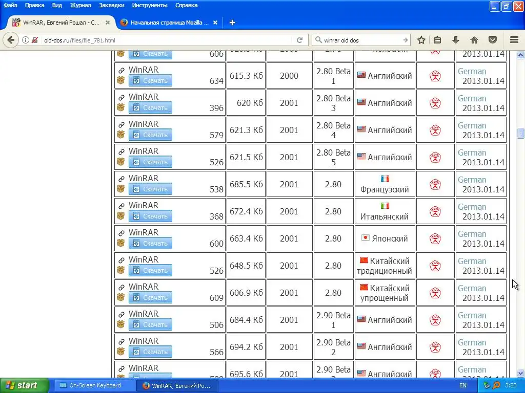
Task: Click Скачать for 2.90 Beta 2
Action: [x=150, y=352]
